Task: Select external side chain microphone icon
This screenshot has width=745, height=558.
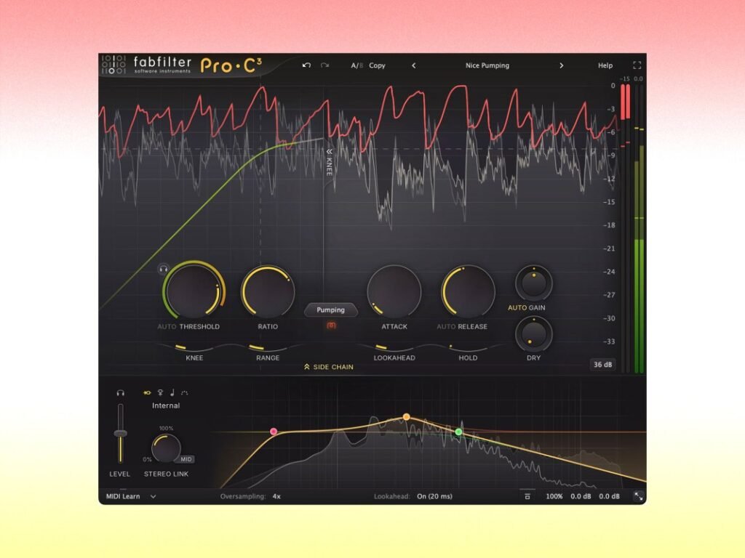Action: 160,392
